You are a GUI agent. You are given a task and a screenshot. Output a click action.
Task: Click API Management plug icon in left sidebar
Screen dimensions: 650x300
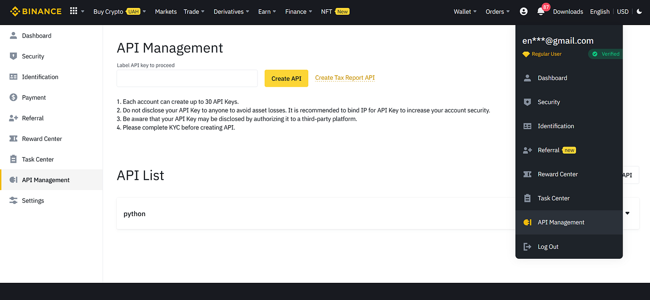[13, 180]
